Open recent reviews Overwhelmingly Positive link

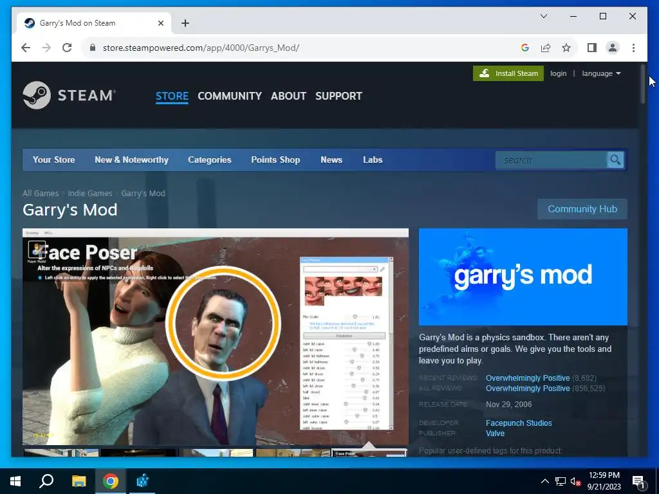(528, 378)
